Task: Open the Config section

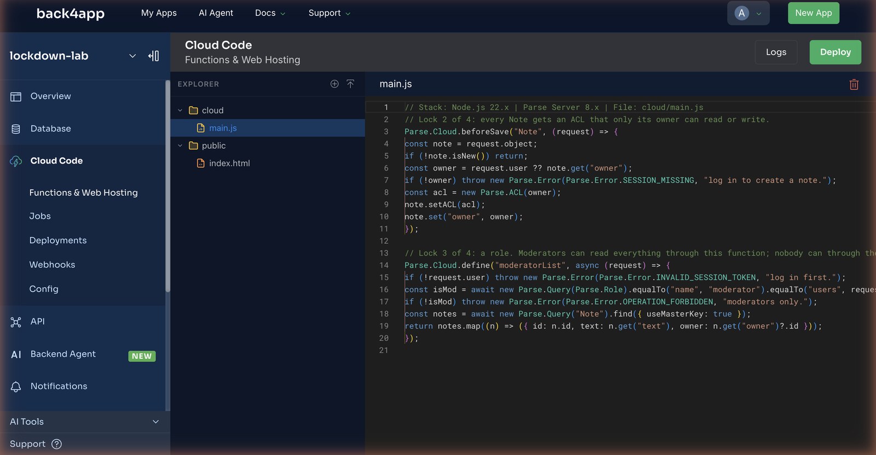Action: click(44, 289)
